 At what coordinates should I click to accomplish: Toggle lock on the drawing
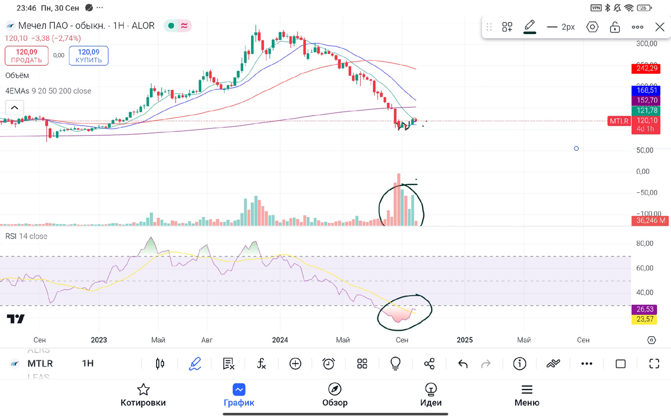[x=615, y=27]
